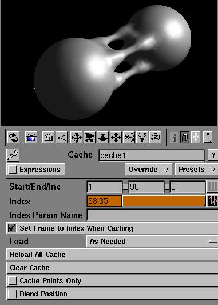Click the Clear Cache button
Viewport: 218px width, 305px height.
click(x=112, y=268)
